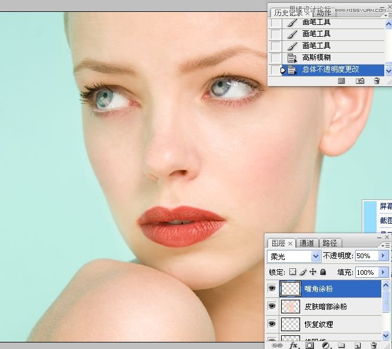Toggle lock image pixels brush icon
The height and width of the screenshot is (349, 392).
[303, 272]
